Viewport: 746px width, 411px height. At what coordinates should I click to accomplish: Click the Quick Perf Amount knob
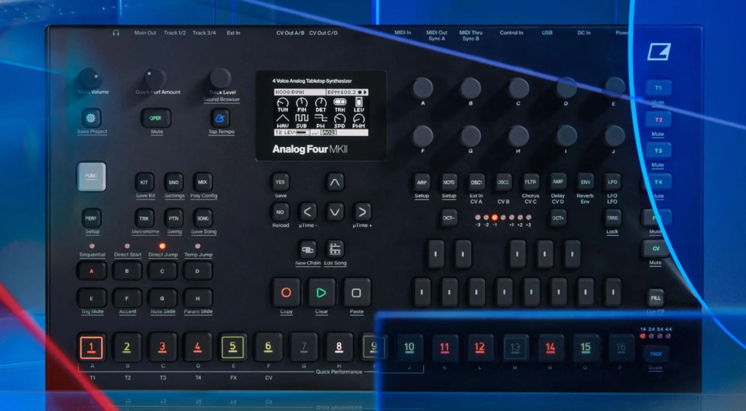pyautogui.click(x=154, y=78)
